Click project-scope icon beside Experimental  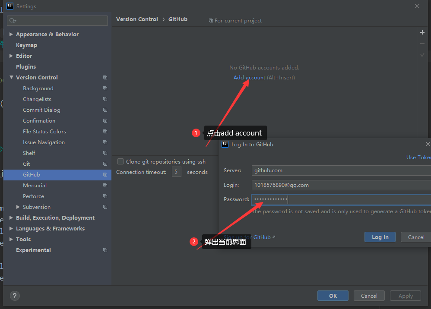[x=105, y=250]
